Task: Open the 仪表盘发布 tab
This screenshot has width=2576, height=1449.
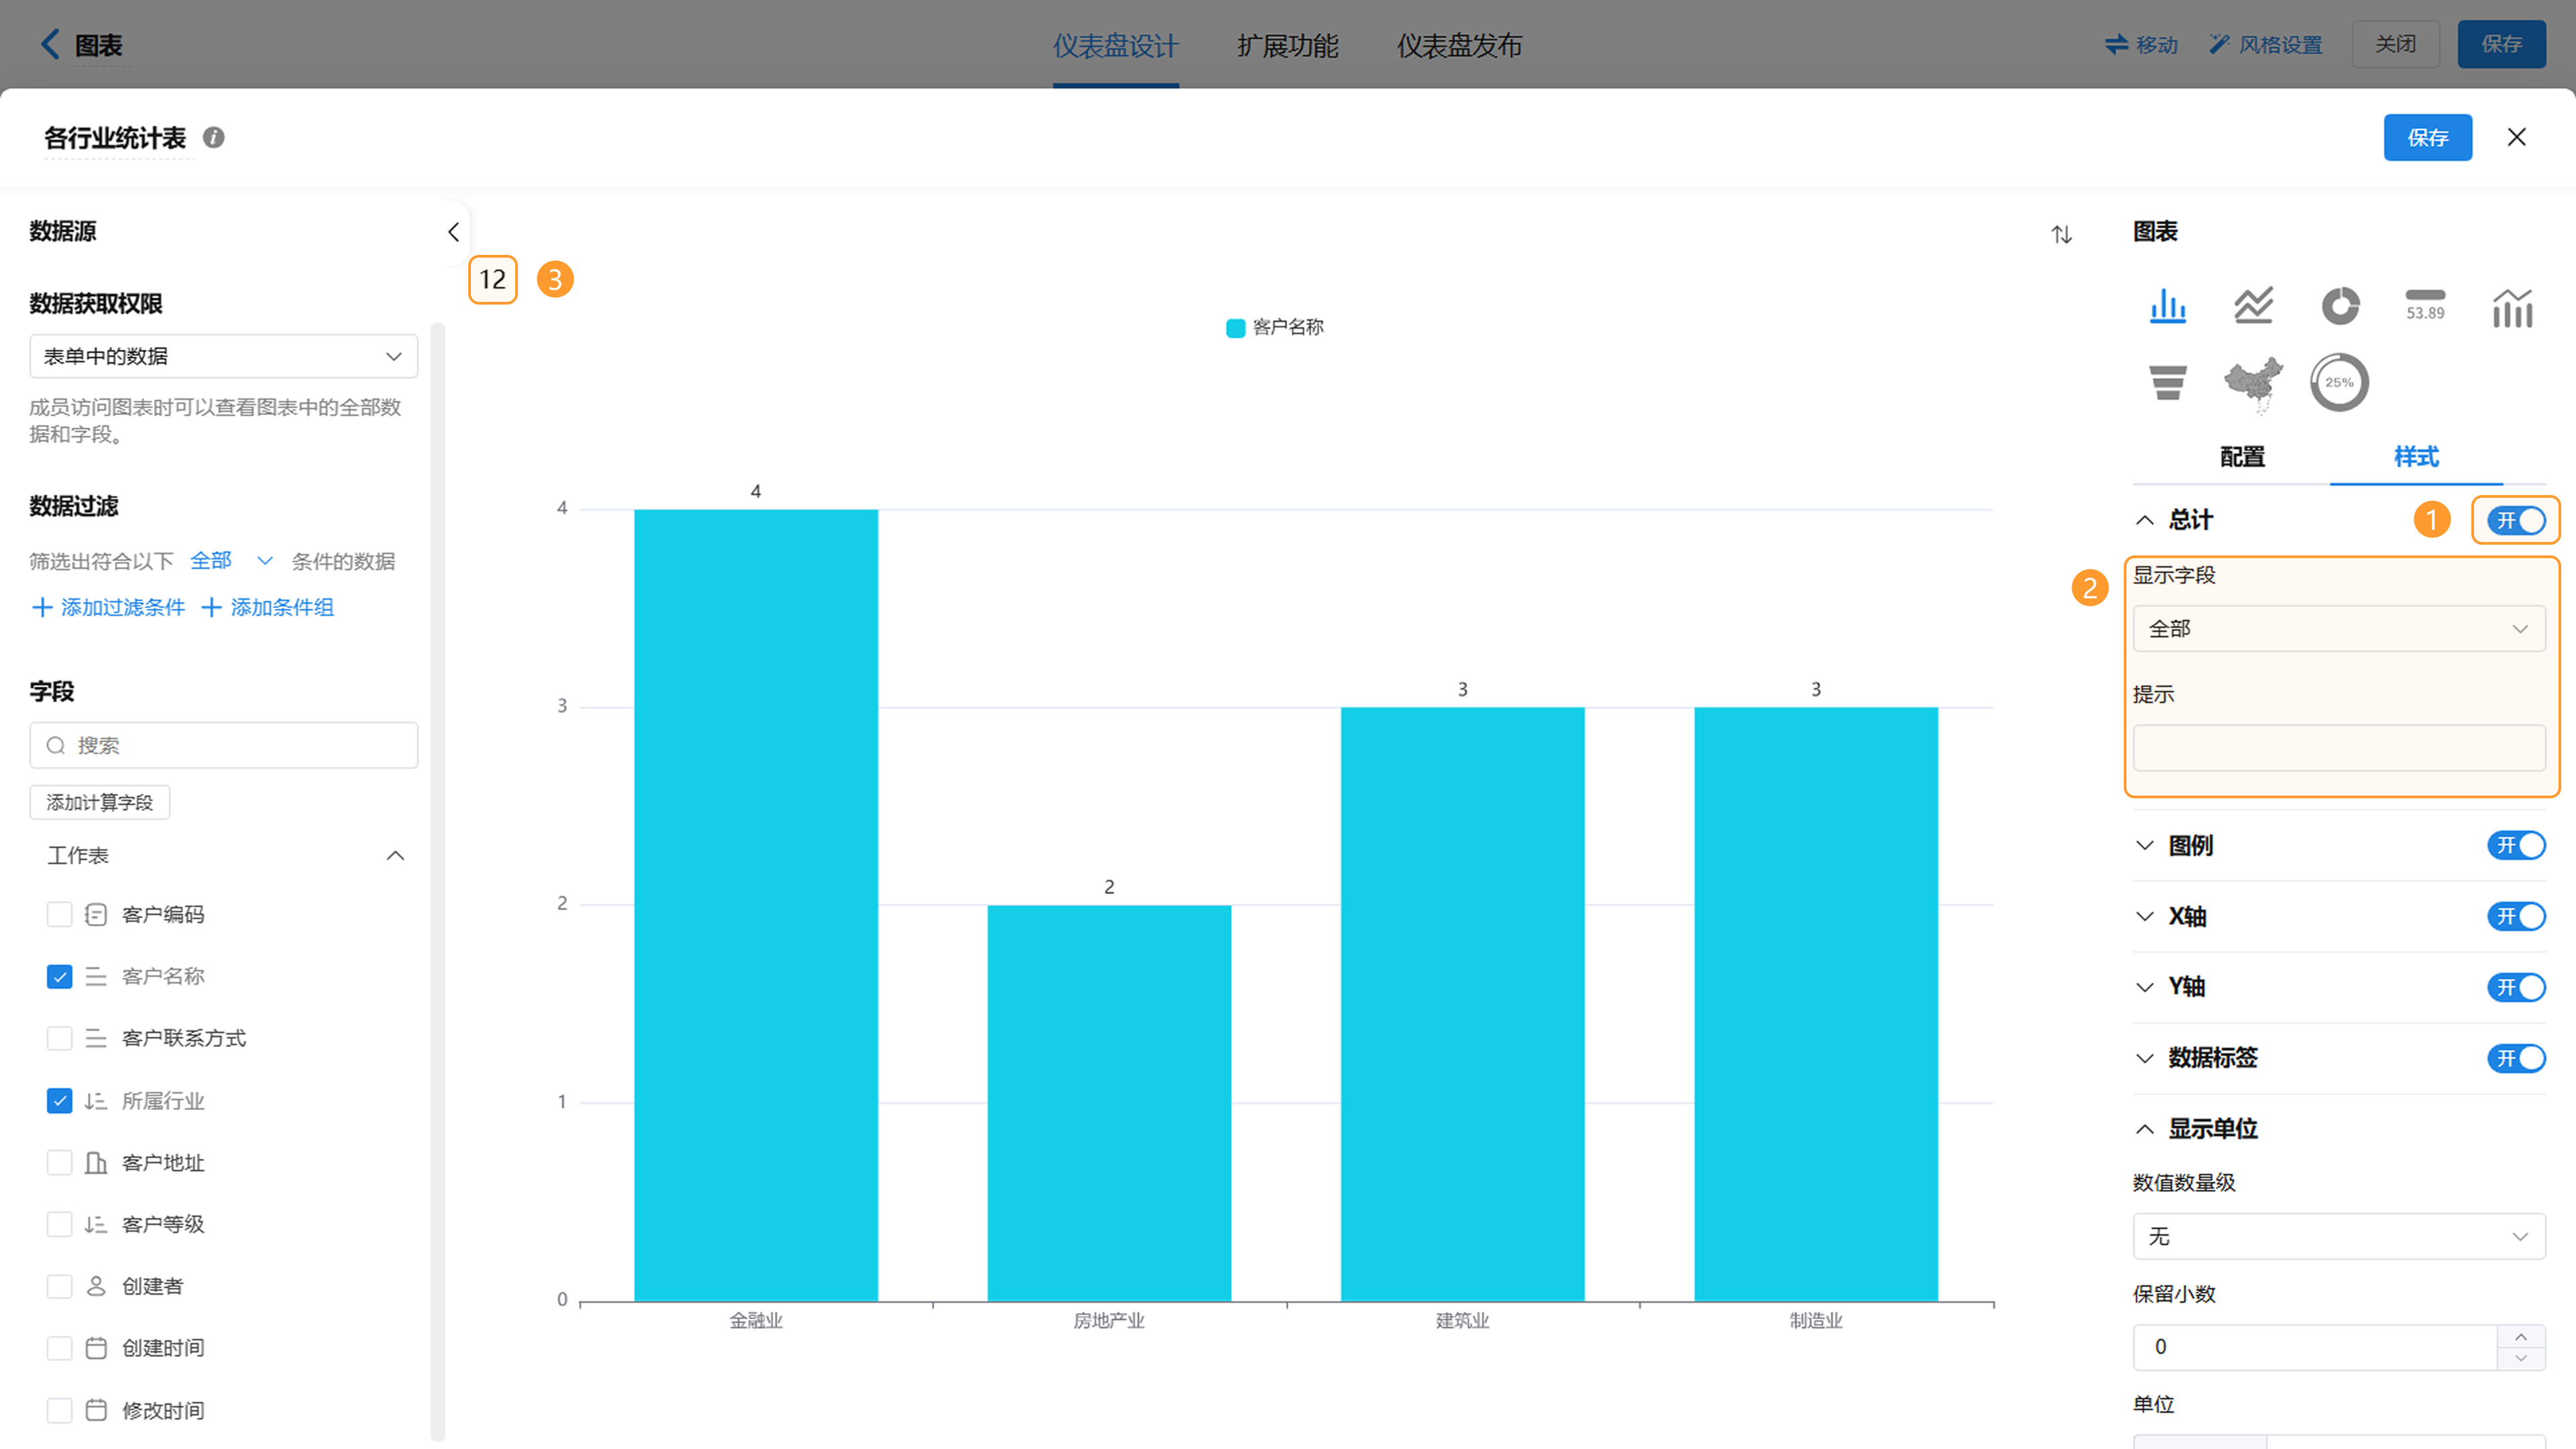Action: (1459, 45)
